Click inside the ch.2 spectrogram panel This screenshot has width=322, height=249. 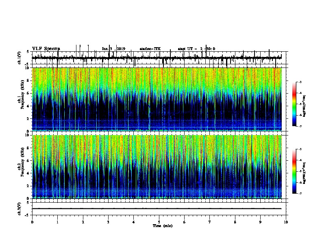[x=157, y=167]
